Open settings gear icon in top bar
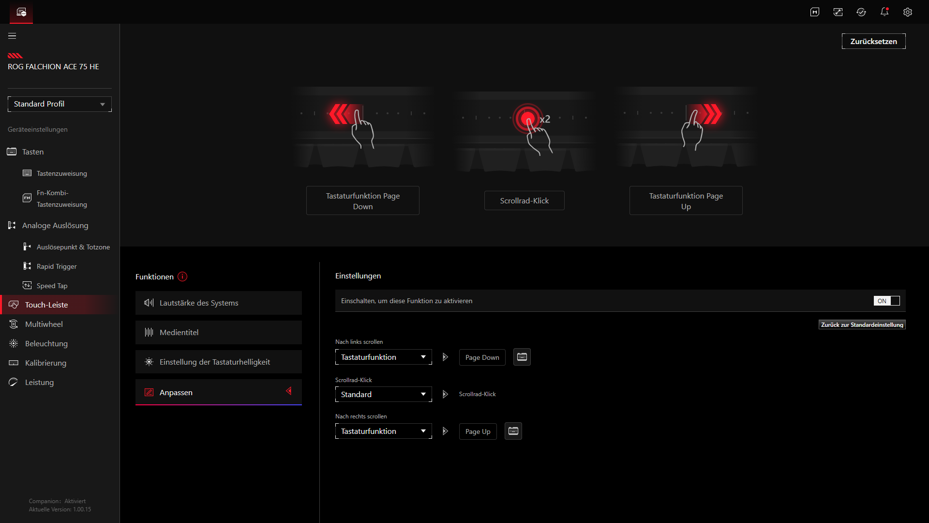Viewport: 929px width, 523px height. point(907,12)
